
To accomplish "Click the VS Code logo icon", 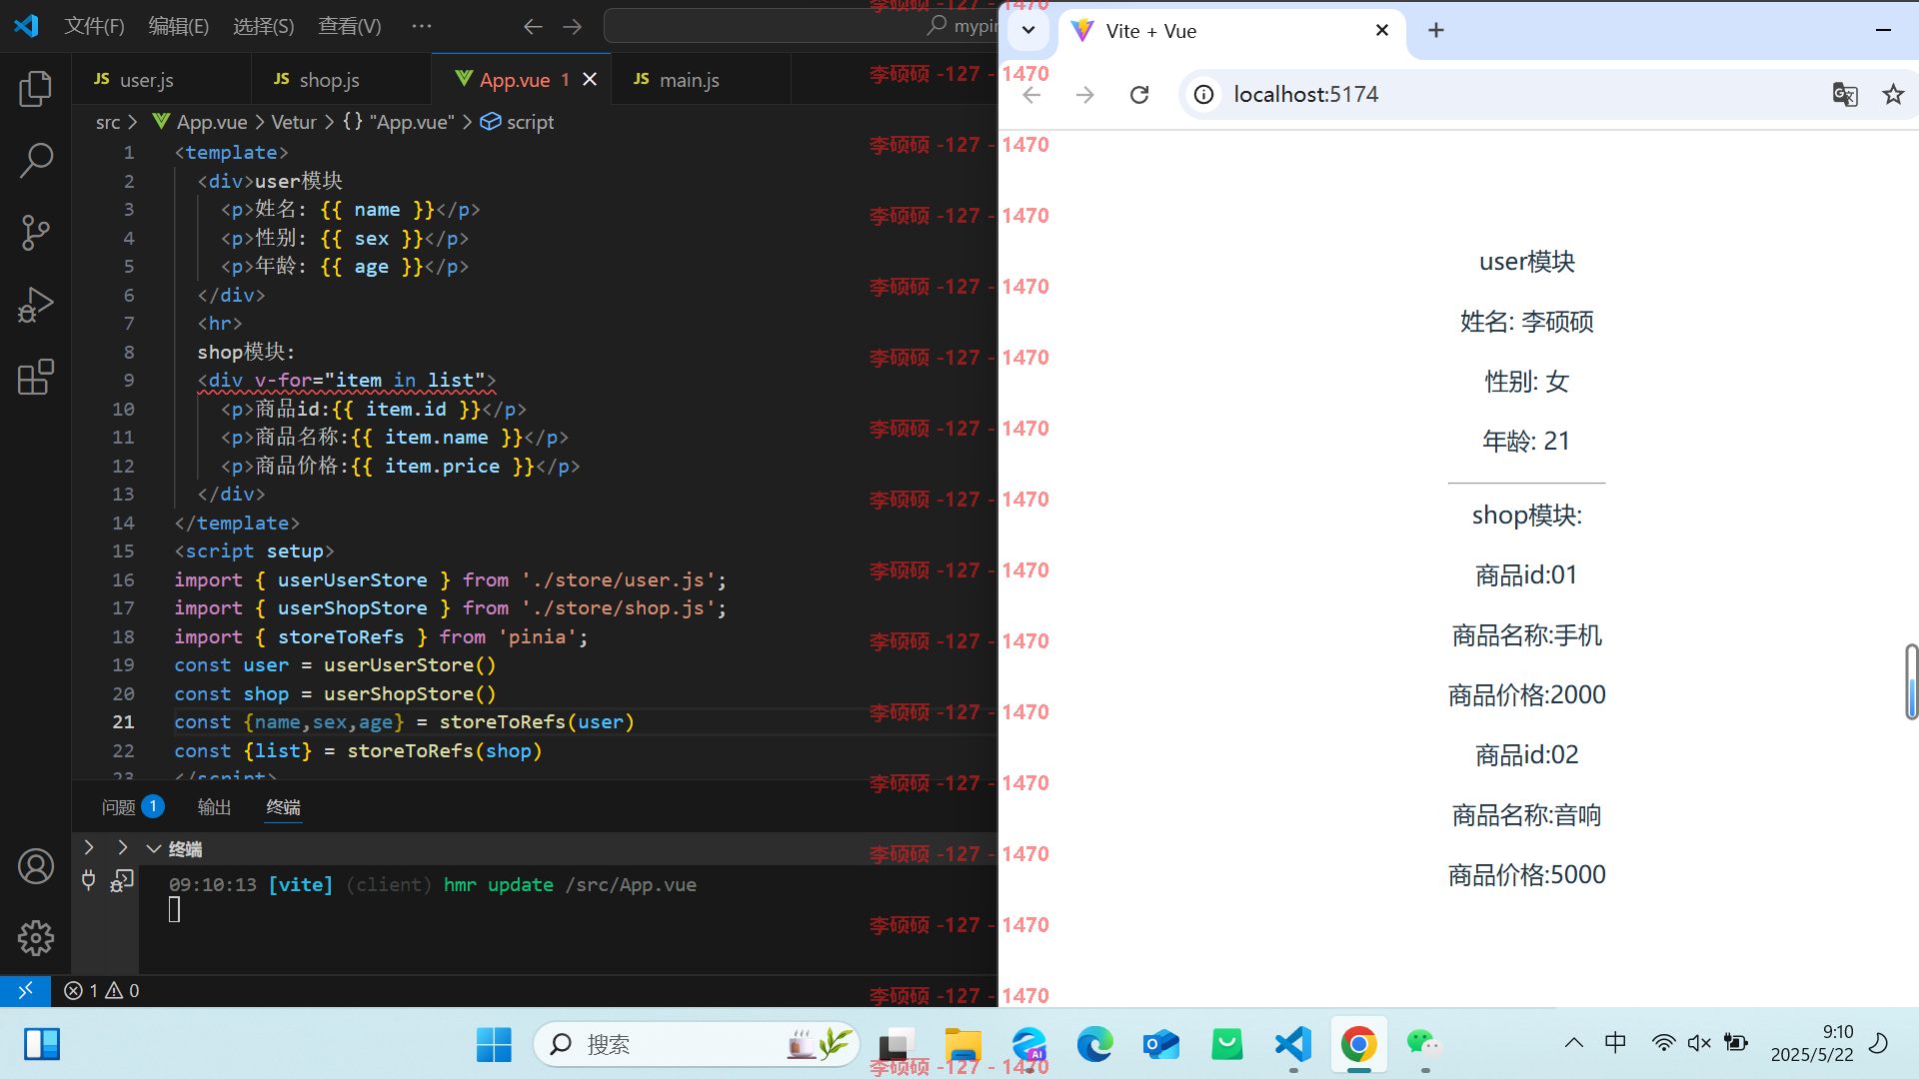I will point(27,26).
